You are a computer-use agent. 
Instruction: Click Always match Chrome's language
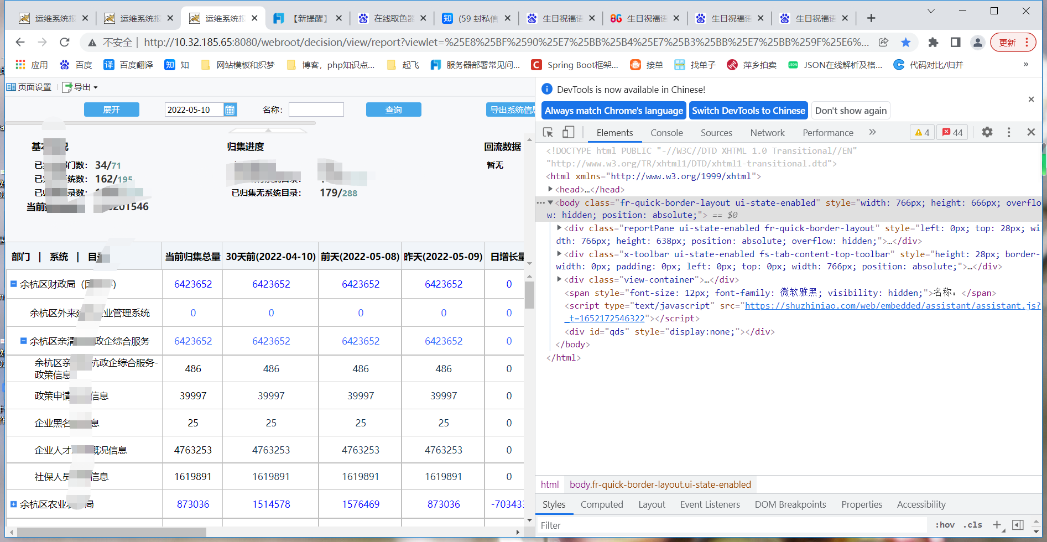(614, 111)
